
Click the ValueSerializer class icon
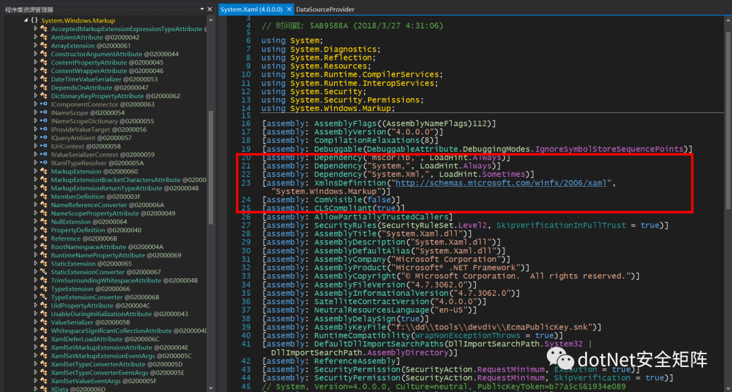pyautogui.click(x=43, y=322)
